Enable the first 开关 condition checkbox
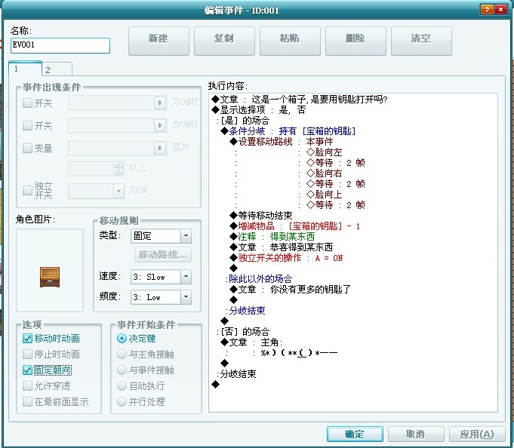This screenshot has height=448, width=514. tap(27, 103)
